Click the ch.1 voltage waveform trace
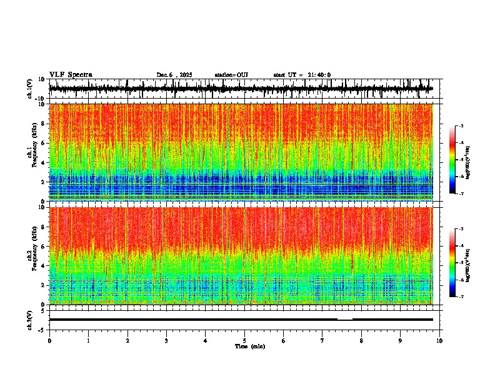Screen dimensions: 495x382 pyautogui.click(x=241, y=89)
